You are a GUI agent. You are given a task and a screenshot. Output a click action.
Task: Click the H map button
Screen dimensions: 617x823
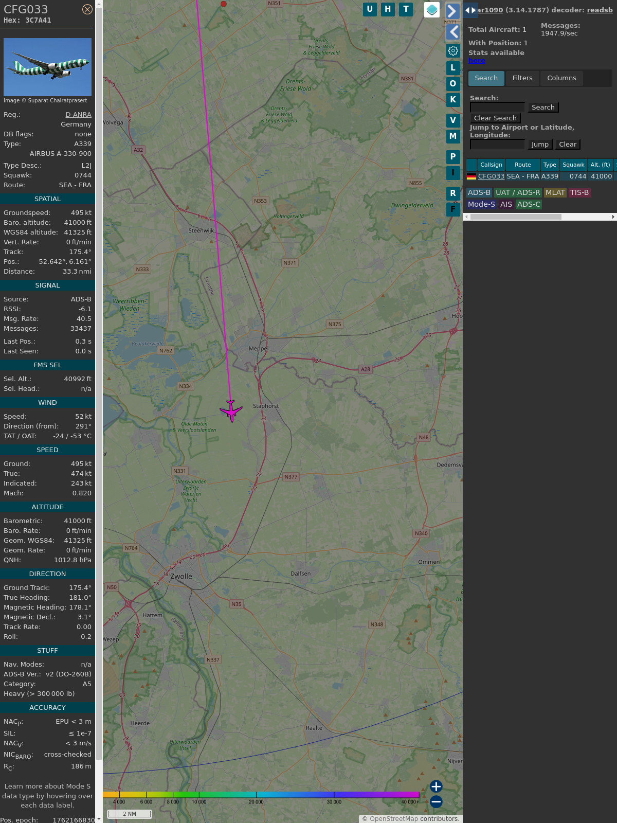(x=388, y=9)
